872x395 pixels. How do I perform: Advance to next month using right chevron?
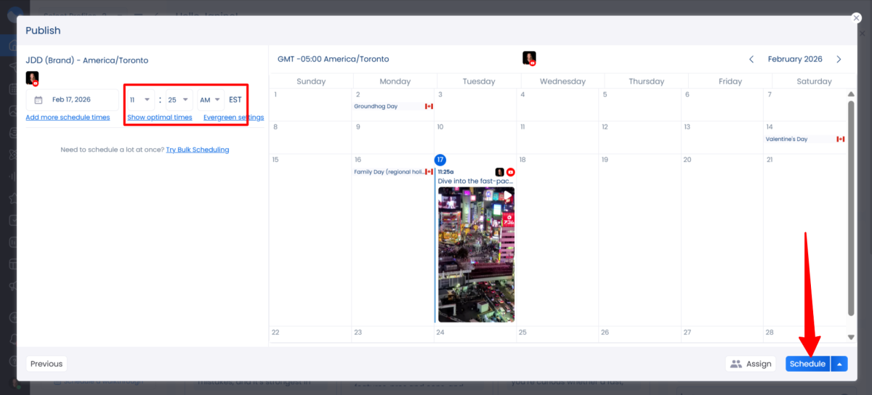click(839, 60)
